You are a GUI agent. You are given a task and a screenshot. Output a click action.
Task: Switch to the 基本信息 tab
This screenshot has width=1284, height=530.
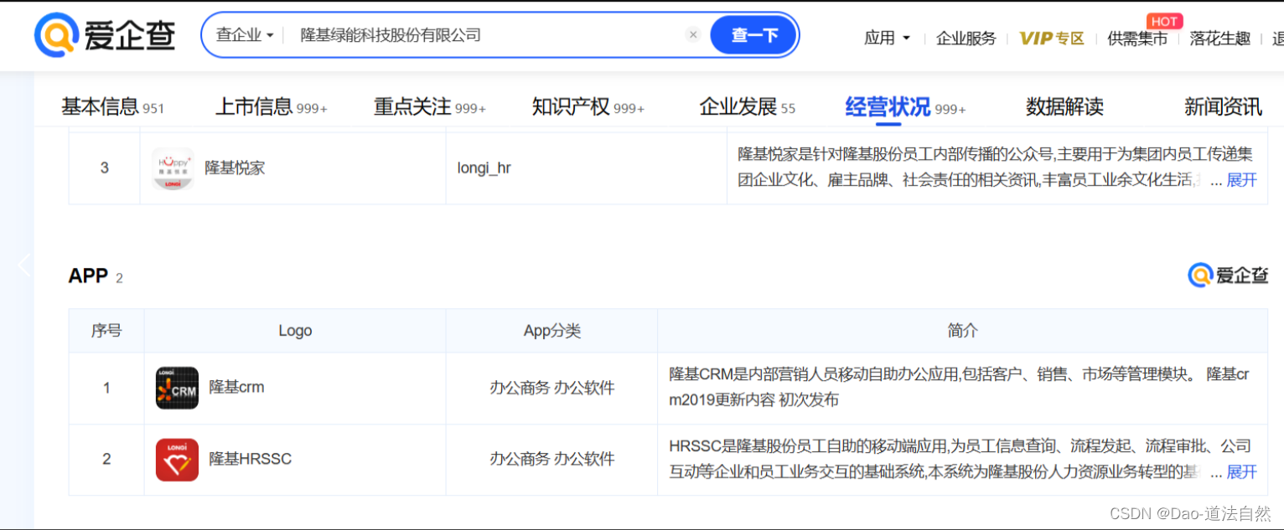pos(112,107)
